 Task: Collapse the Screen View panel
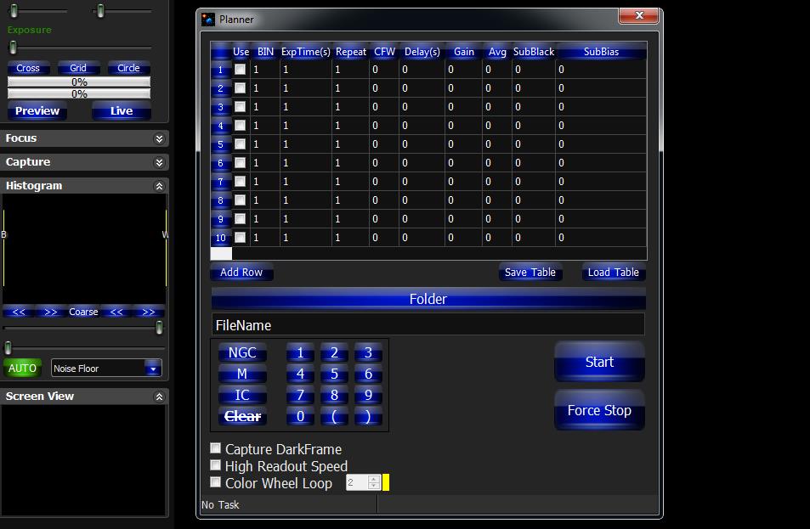159,397
